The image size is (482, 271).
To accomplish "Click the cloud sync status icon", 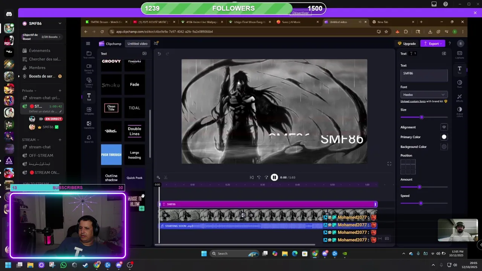I will [x=156, y=43].
